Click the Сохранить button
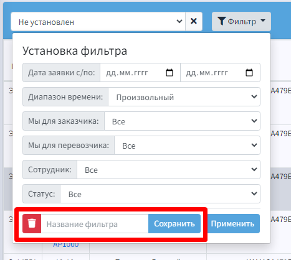This screenshot has width=291, height=260. coord(174,223)
